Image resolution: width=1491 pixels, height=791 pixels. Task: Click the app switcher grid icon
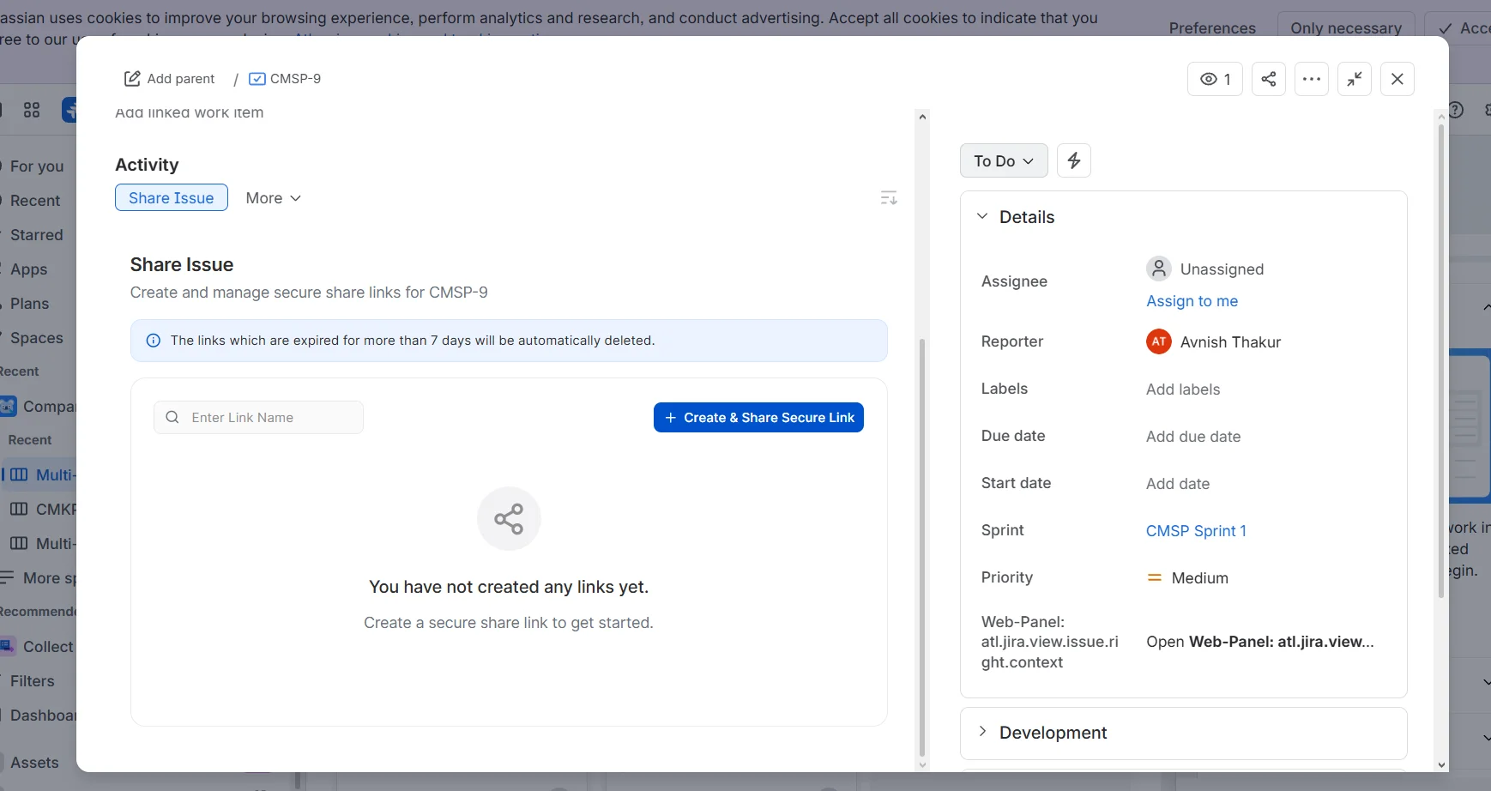coord(32,110)
